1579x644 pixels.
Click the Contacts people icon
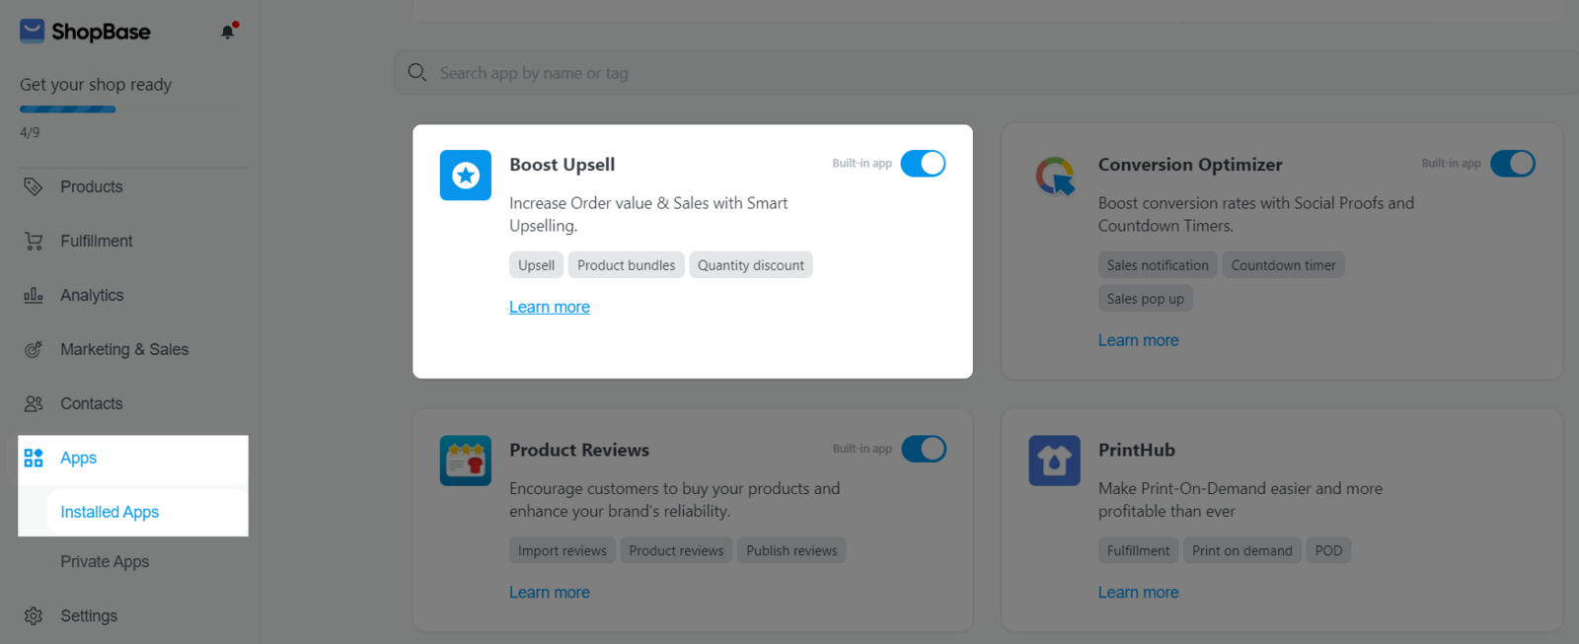(x=34, y=403)
